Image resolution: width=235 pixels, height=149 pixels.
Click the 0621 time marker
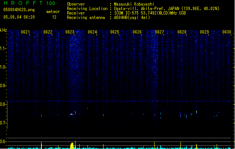25,32
